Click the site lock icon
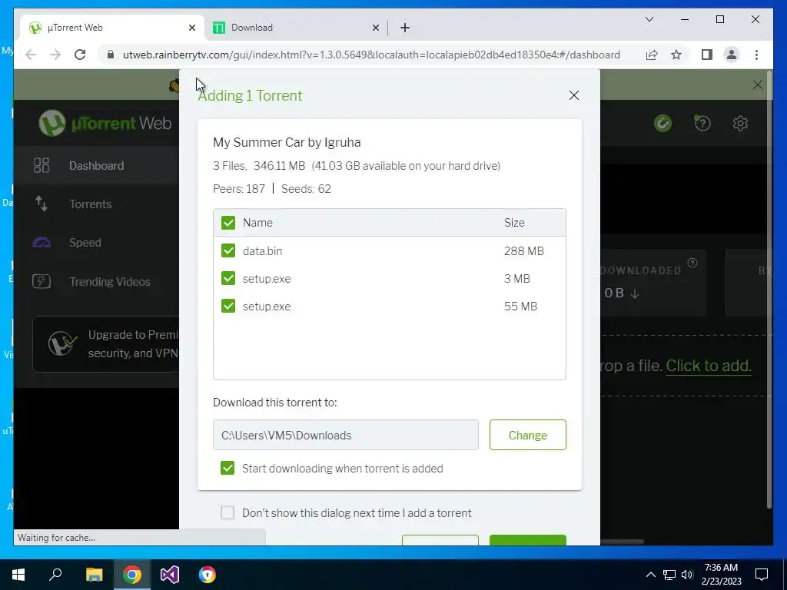The height and width of the screenshot is (590, 787). (111, 55)
